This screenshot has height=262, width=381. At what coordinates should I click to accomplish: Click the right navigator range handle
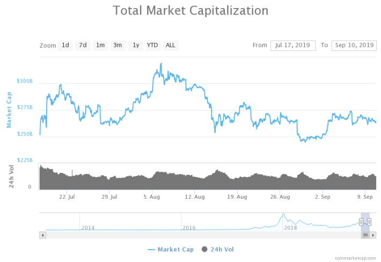pos(369,222)
